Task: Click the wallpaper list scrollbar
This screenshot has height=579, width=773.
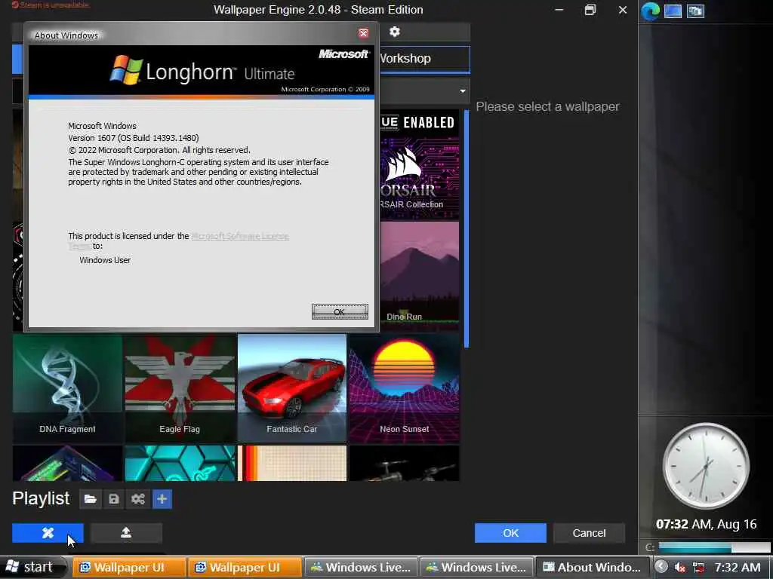Action: pos(467,229)
